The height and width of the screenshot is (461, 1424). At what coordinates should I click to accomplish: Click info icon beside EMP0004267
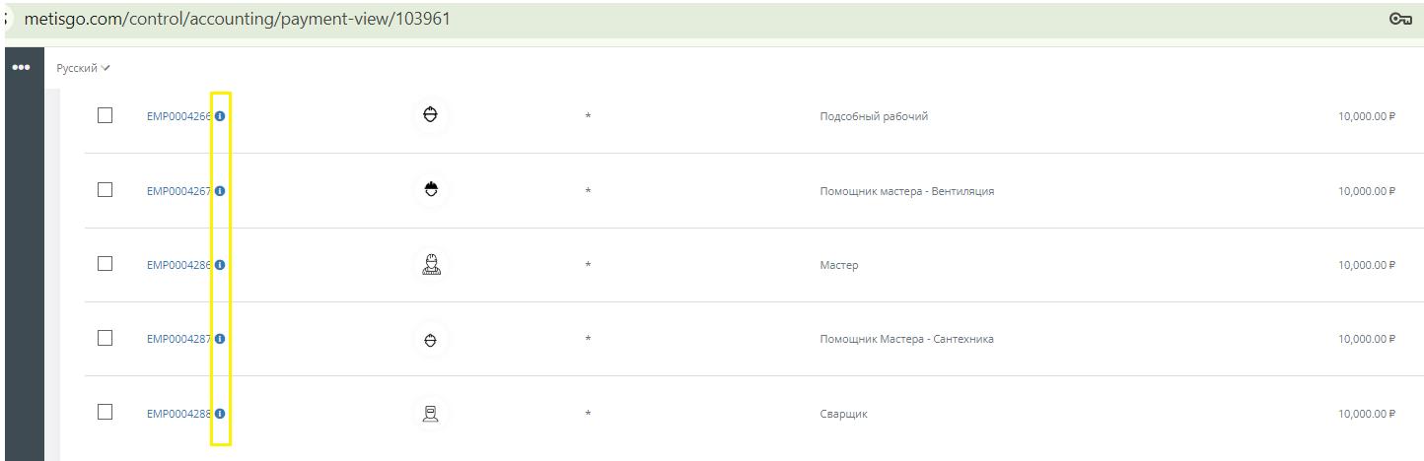220,191
